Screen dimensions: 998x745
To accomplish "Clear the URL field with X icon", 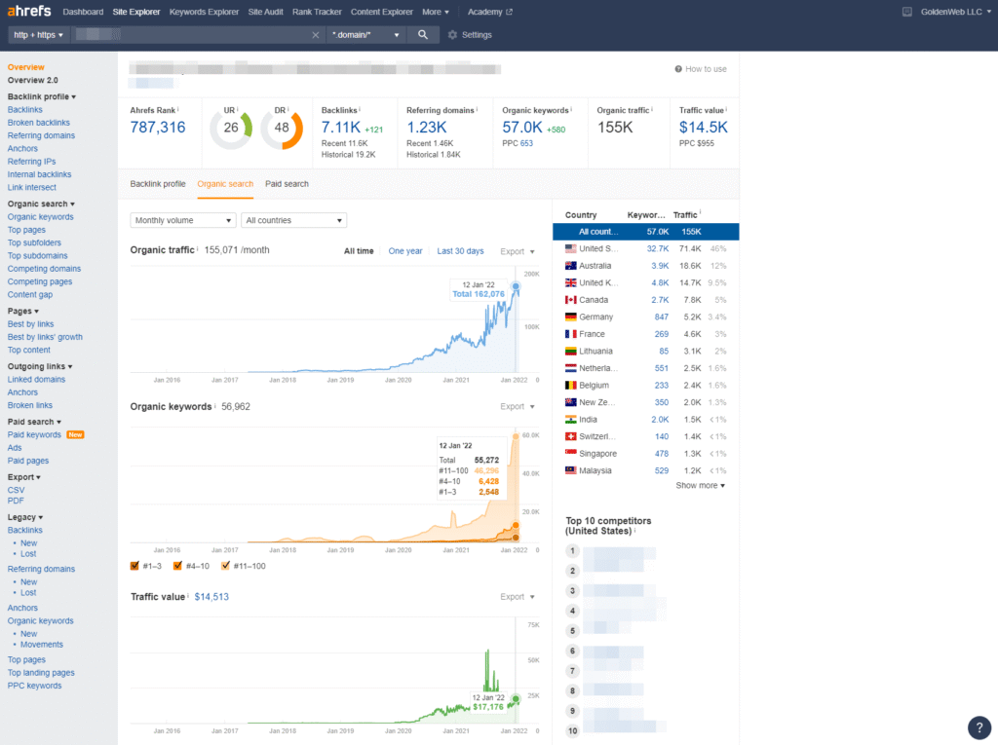I will click(x=315, y=35).
